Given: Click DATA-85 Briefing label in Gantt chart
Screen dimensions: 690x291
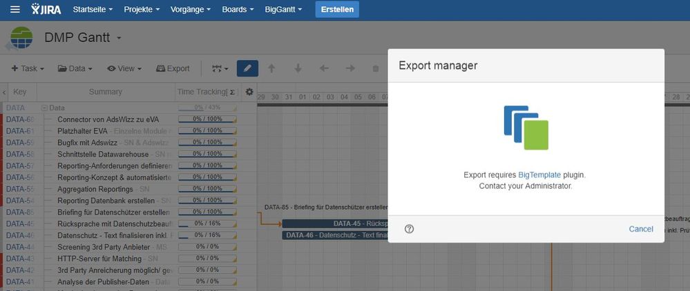Looking at the screenshot, I should click(x=326, y=207).
